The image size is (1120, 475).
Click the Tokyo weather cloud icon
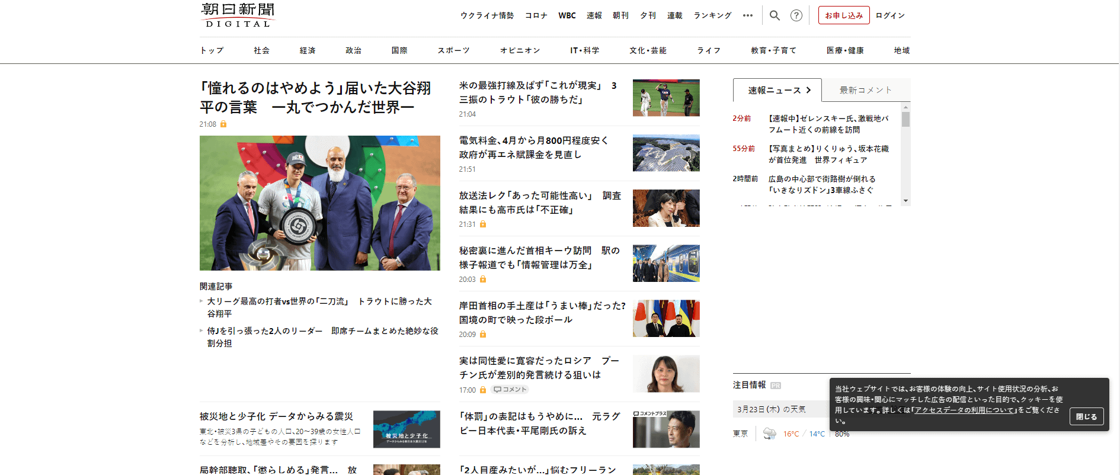click(x=770, y=434)
